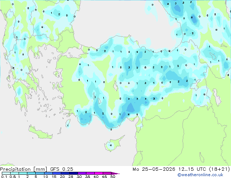Click the 0.5–1 mm legend swatch
This screenshot has width=231, height=178.
[15, 173]
